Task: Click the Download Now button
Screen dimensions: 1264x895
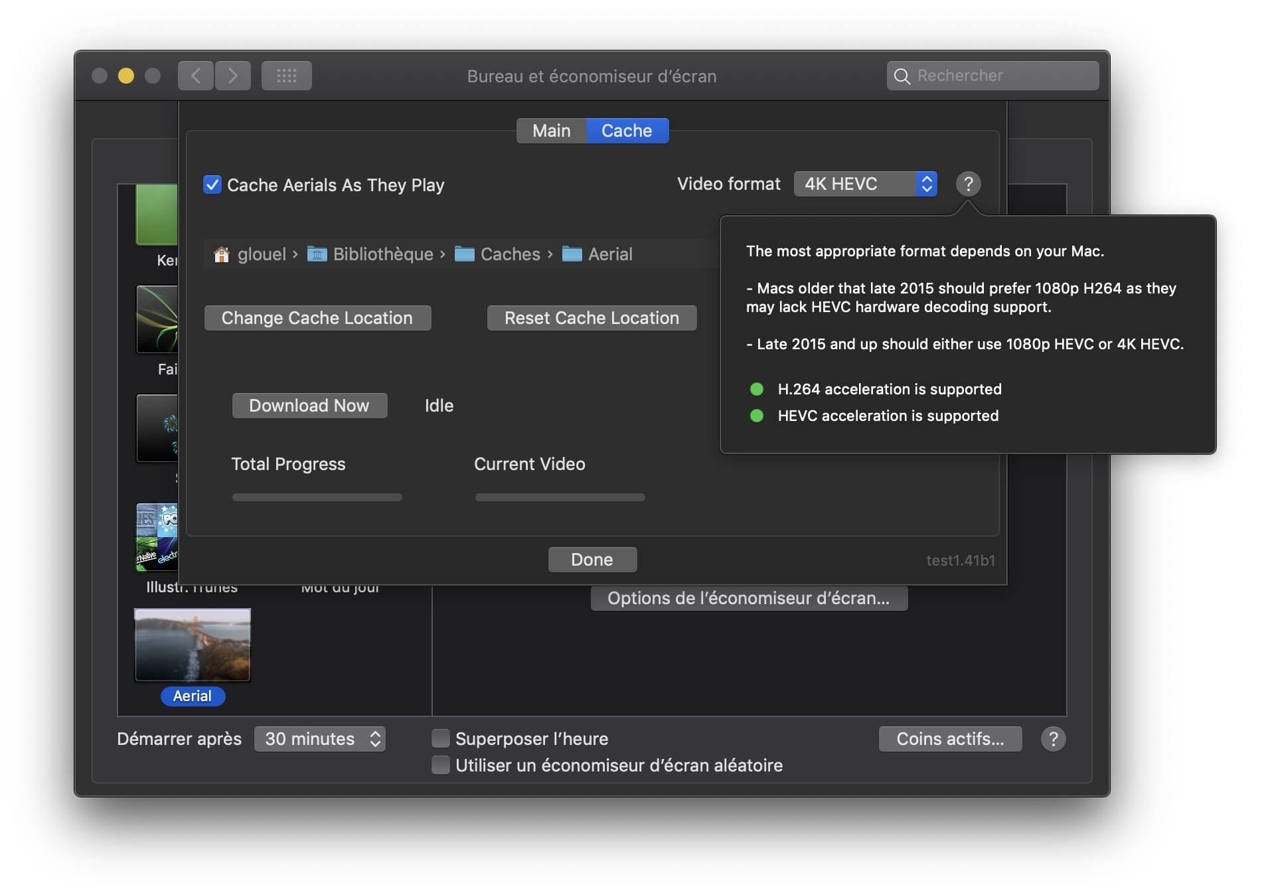Action: pos(309,406)
